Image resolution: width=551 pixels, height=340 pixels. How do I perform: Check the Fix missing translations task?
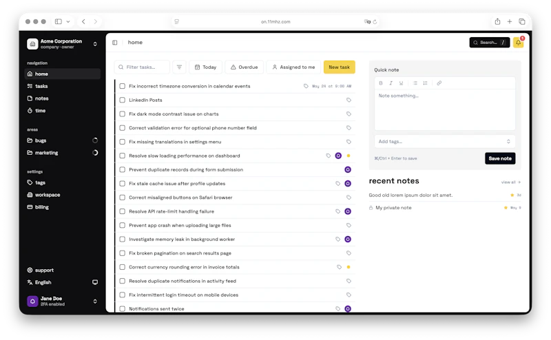(123, 142)
